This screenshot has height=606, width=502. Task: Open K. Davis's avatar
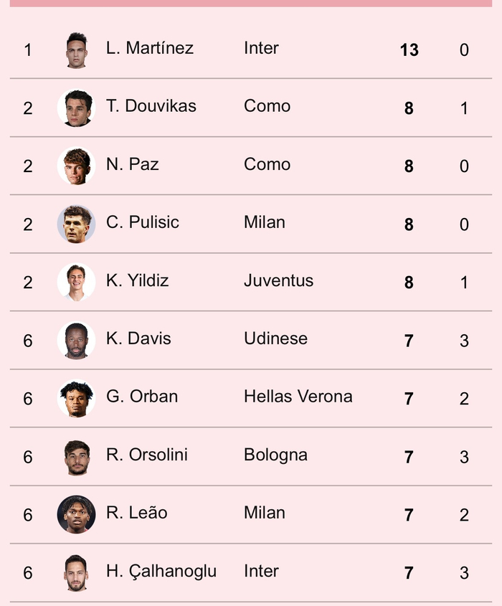76,340
